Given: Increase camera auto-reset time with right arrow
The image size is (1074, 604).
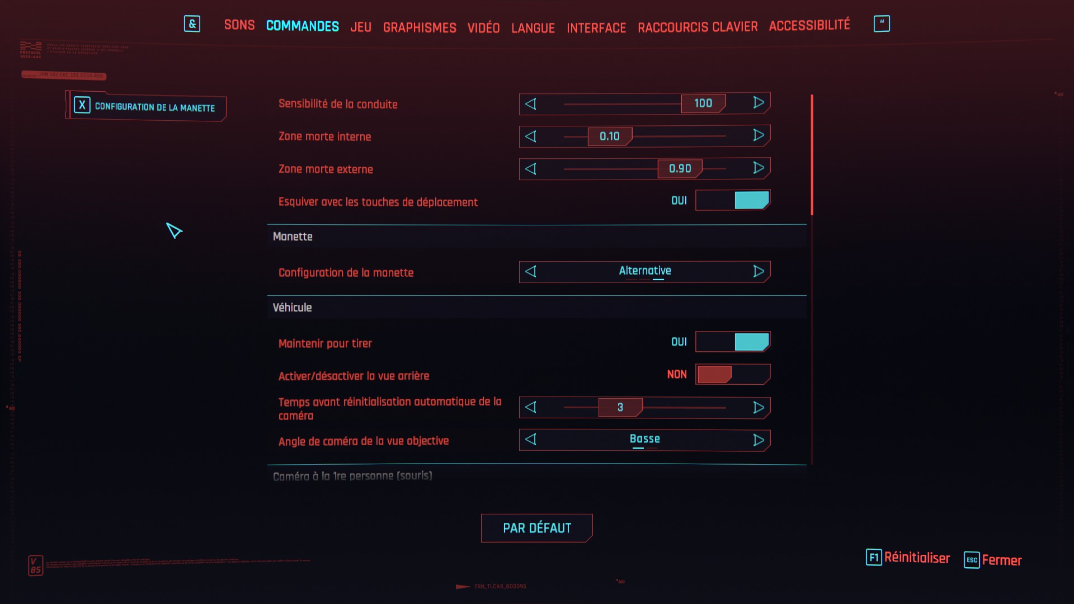Looking at the screenshot, I should 758,408.
